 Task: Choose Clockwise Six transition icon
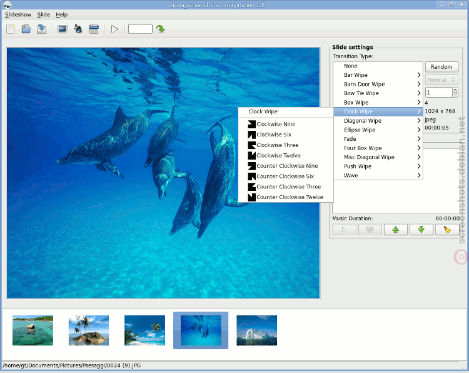pos(252,135)
